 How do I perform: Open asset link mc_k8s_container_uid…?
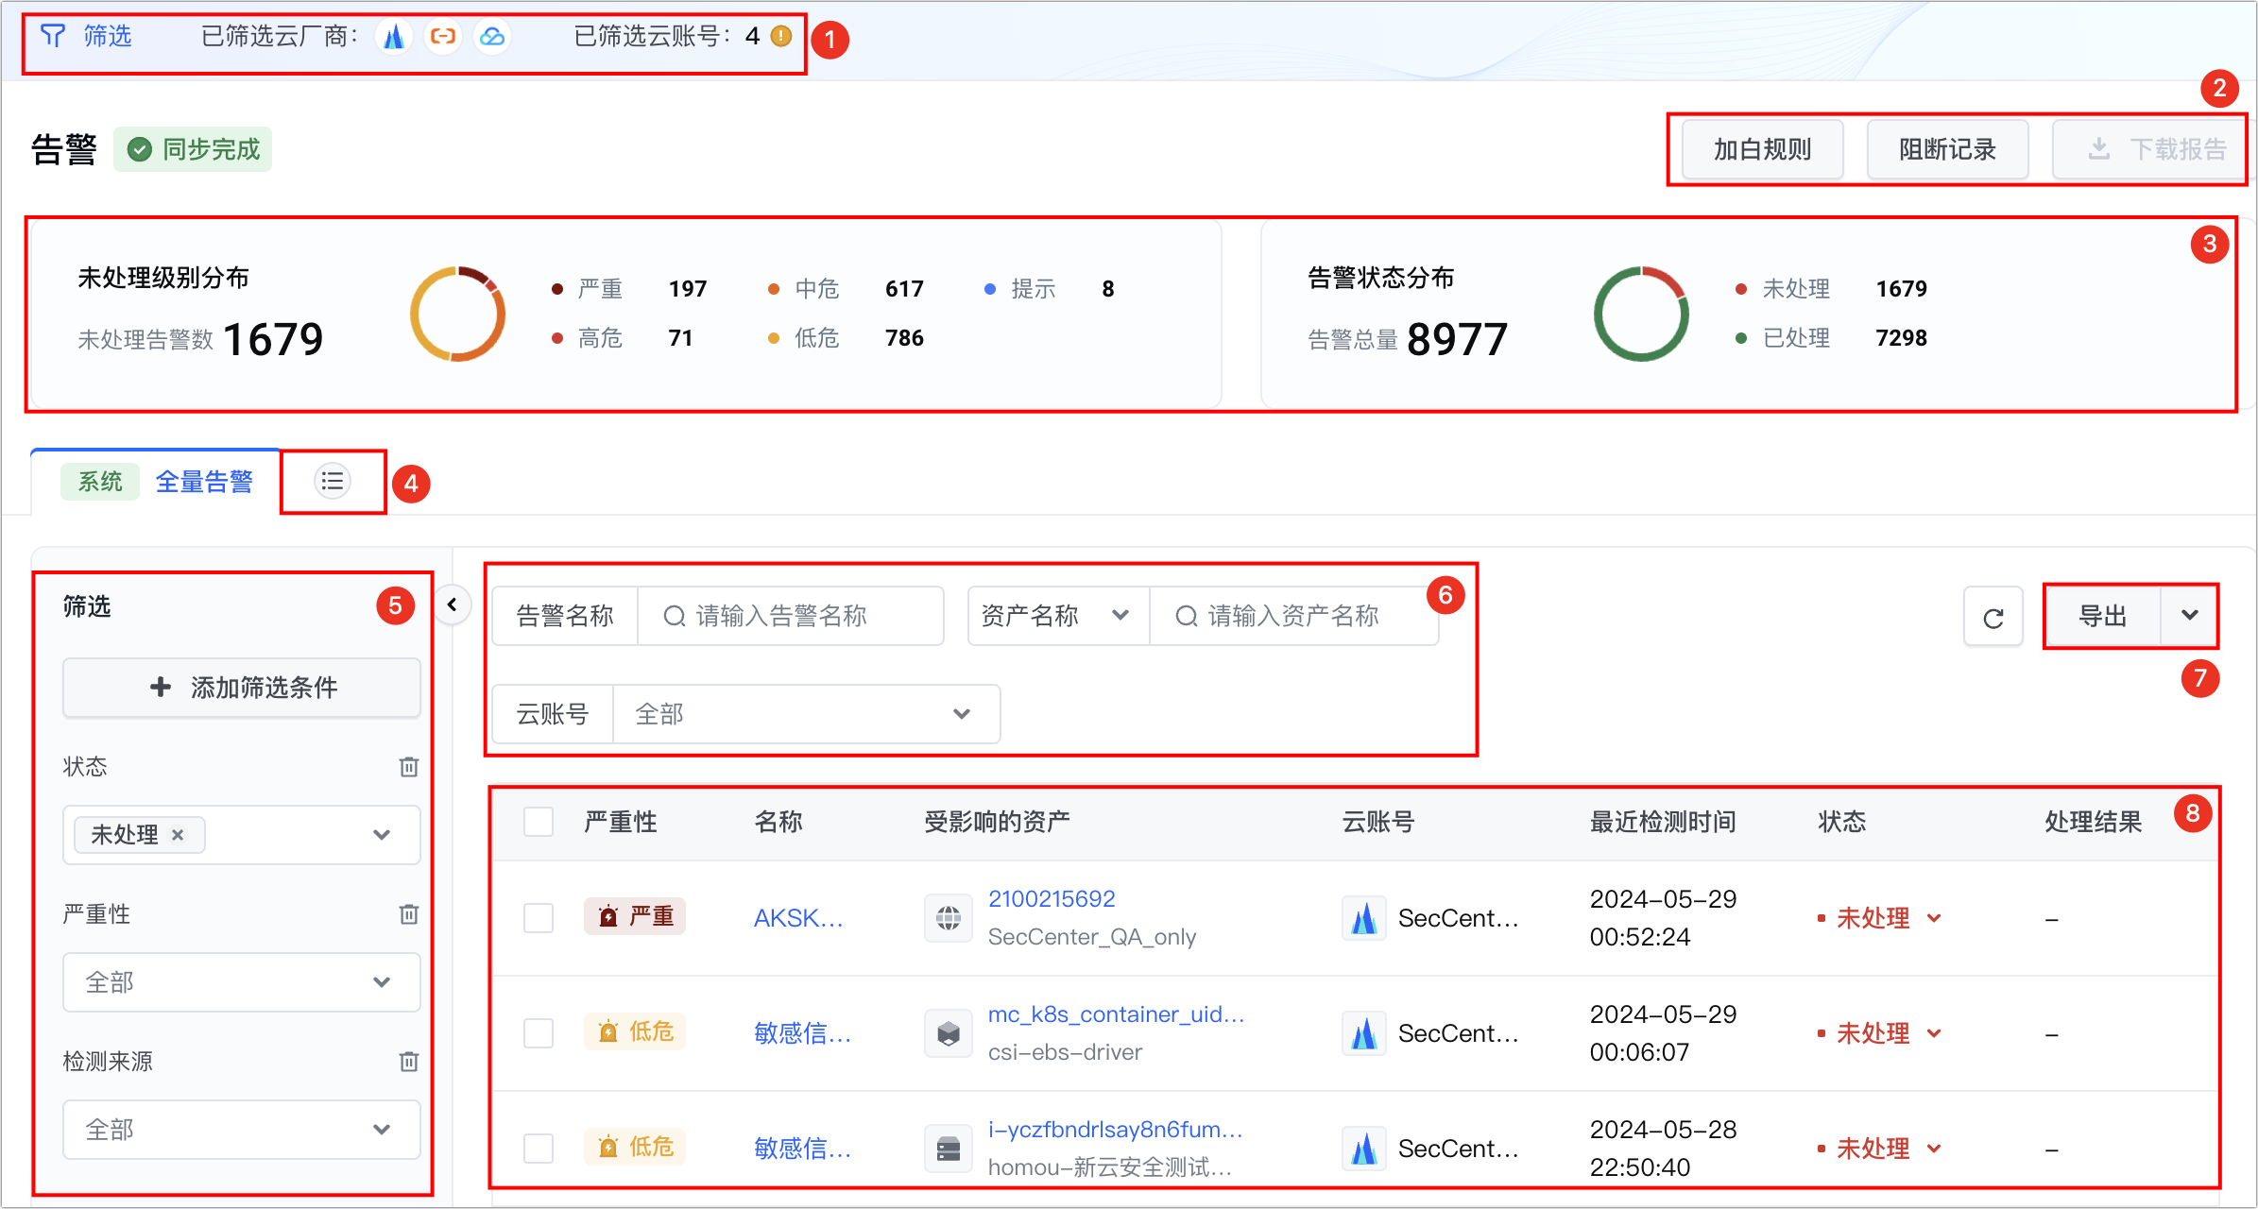click(1116, 1013)
